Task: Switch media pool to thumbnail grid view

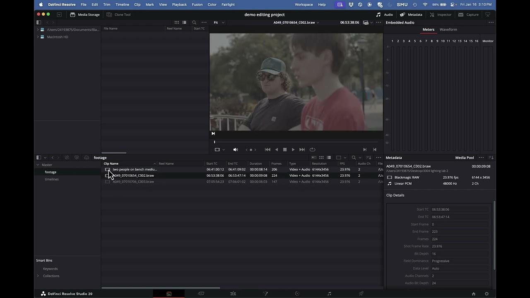Action: click(321, 158)
